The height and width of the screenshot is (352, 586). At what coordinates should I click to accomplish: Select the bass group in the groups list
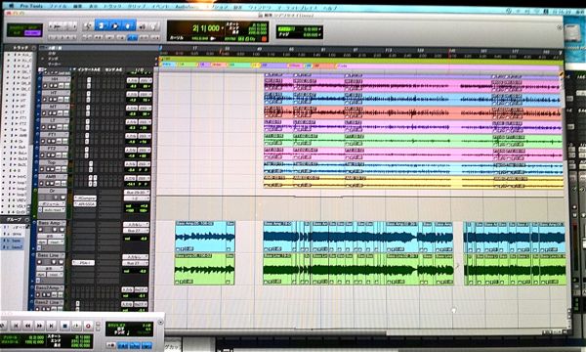pos(16,241)
